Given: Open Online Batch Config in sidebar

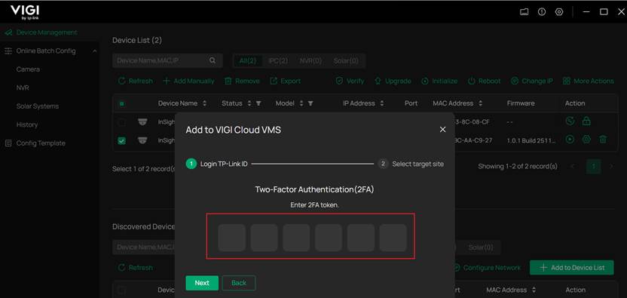Looking at the screenshot, I should point(45,51).
